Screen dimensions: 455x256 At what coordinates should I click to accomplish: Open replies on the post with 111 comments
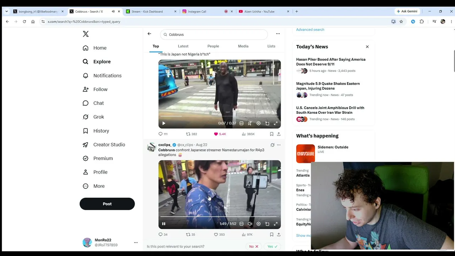point(163,134)
